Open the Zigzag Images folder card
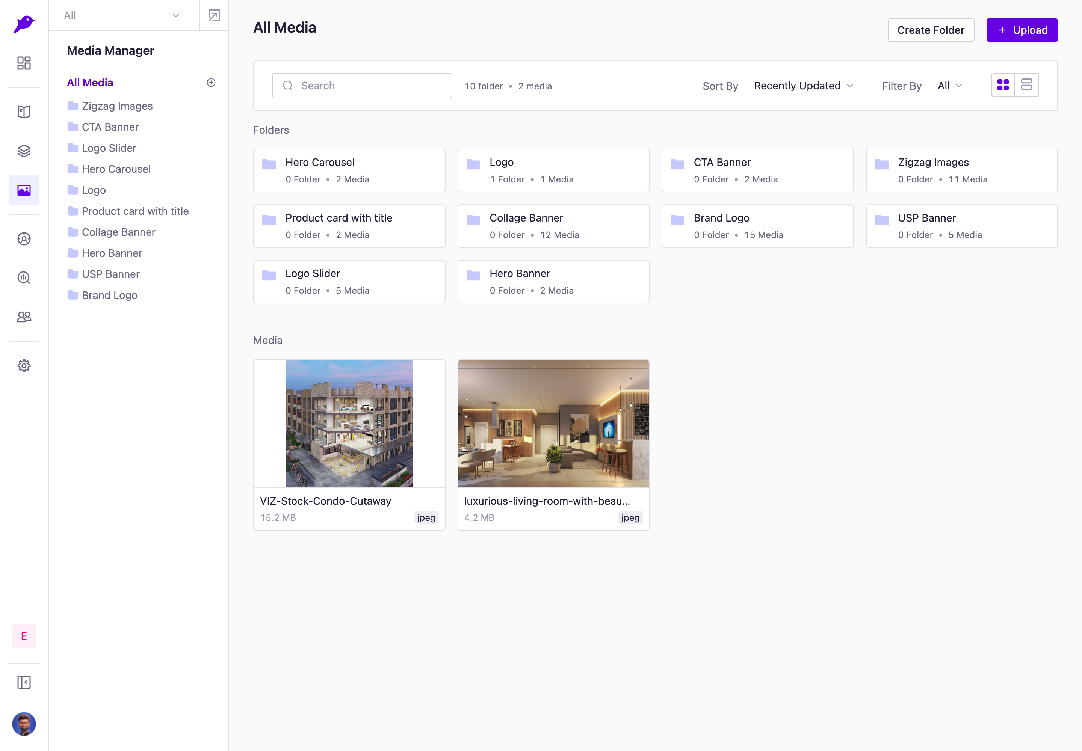The width and height of the screenshot is (1082, 751). coord(962,170)
